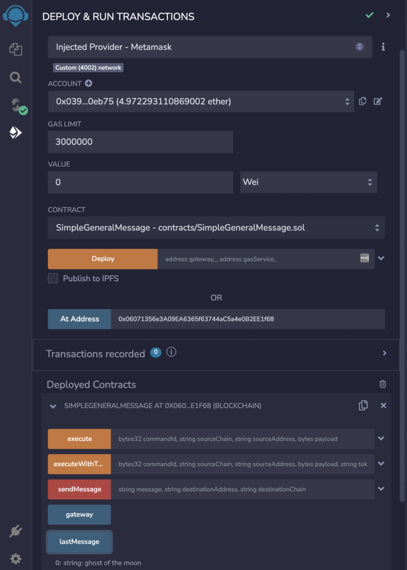Expand the Deploy constructor parameters chevron
Screen dimensions: 407x570
[x=381, y=258]
